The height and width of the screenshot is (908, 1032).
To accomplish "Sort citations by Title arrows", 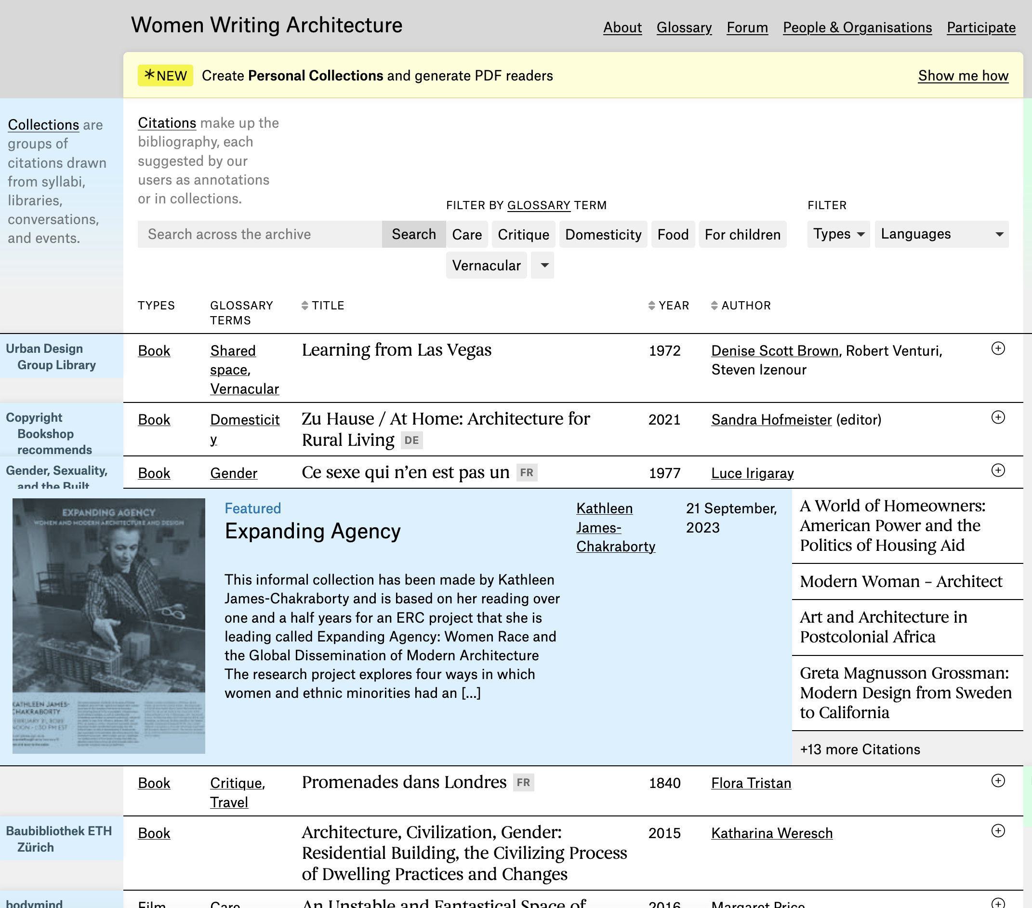I will pos(304,306).
